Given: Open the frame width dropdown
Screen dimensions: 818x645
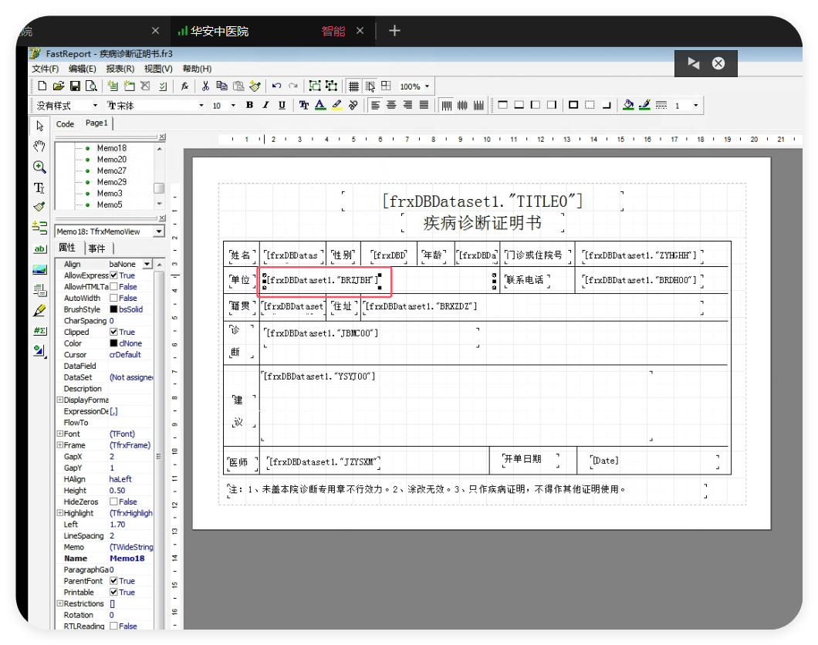Looking at the screenshot, I should point(695,106).
